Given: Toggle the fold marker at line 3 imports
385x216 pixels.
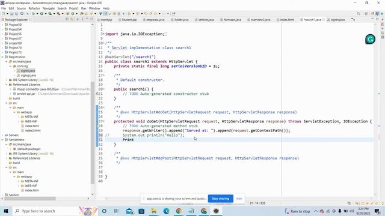Looking at the screenshot, I should (103, 34).
